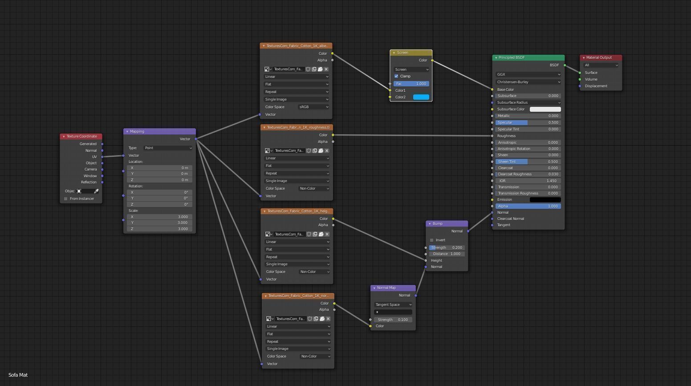Adjust Alpha slider in Principled BSDF
The image size is (691, 386).
pos(528,206)
